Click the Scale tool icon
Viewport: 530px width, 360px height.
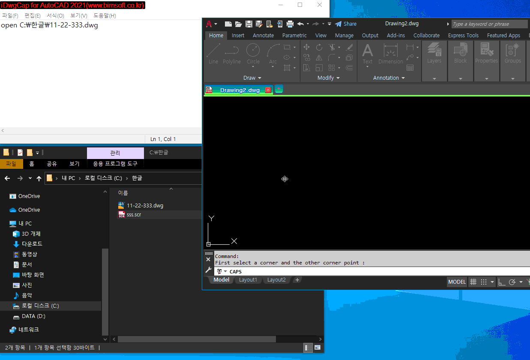[319, 68]
